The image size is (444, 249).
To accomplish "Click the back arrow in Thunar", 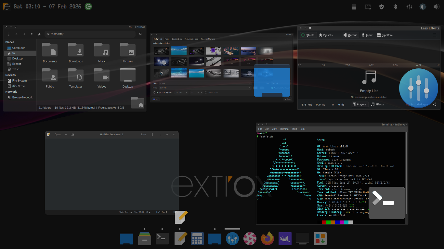I will 17,34.
